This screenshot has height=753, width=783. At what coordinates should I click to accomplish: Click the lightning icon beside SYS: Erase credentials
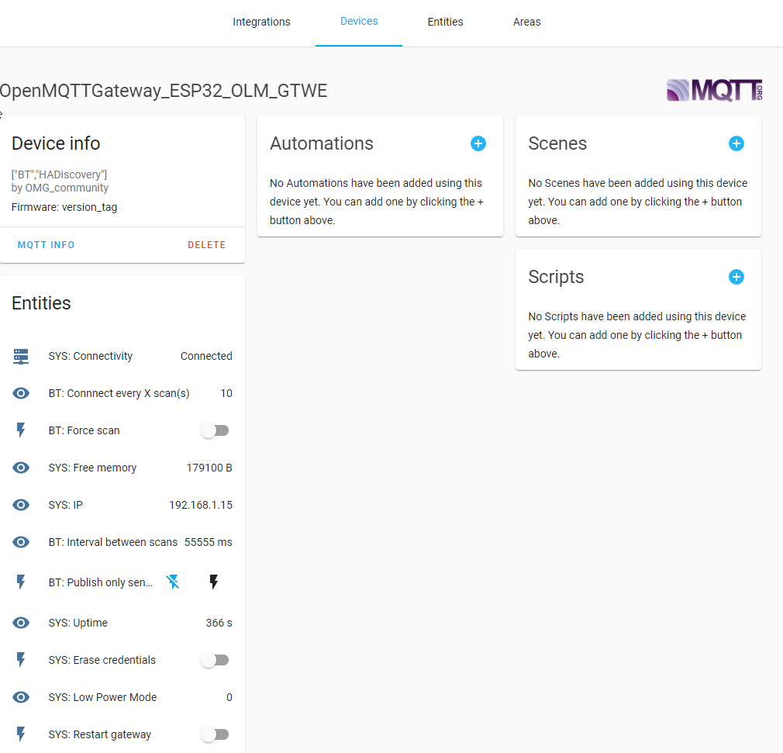(20, 660)
